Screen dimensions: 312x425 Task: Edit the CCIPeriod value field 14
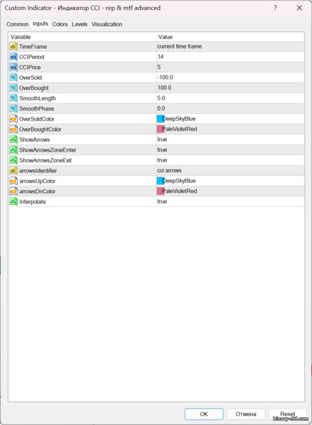(230, 57)
